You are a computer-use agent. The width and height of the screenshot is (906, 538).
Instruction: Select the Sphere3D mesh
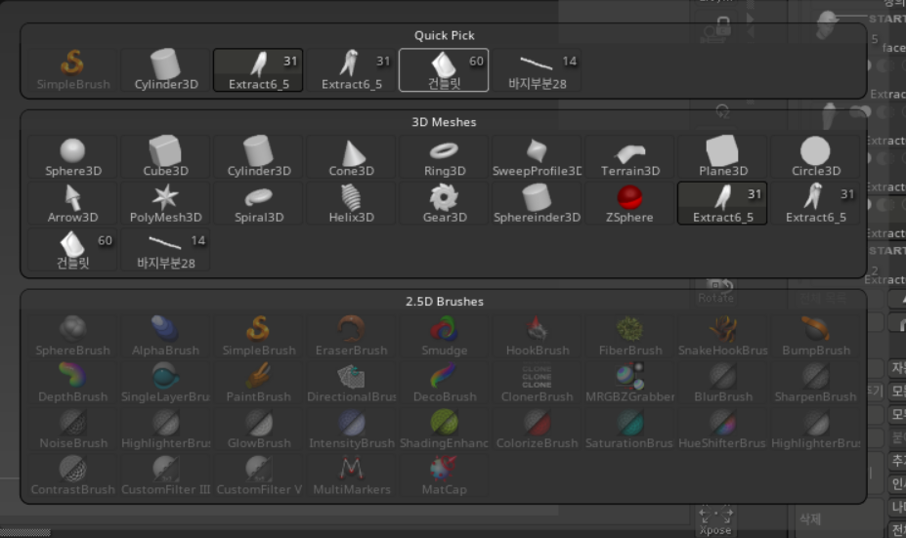[x=72, y=157]
